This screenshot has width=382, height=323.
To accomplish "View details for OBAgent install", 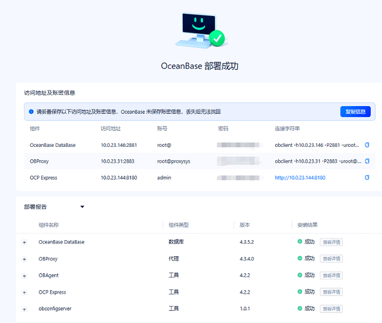I will point(331,276).
